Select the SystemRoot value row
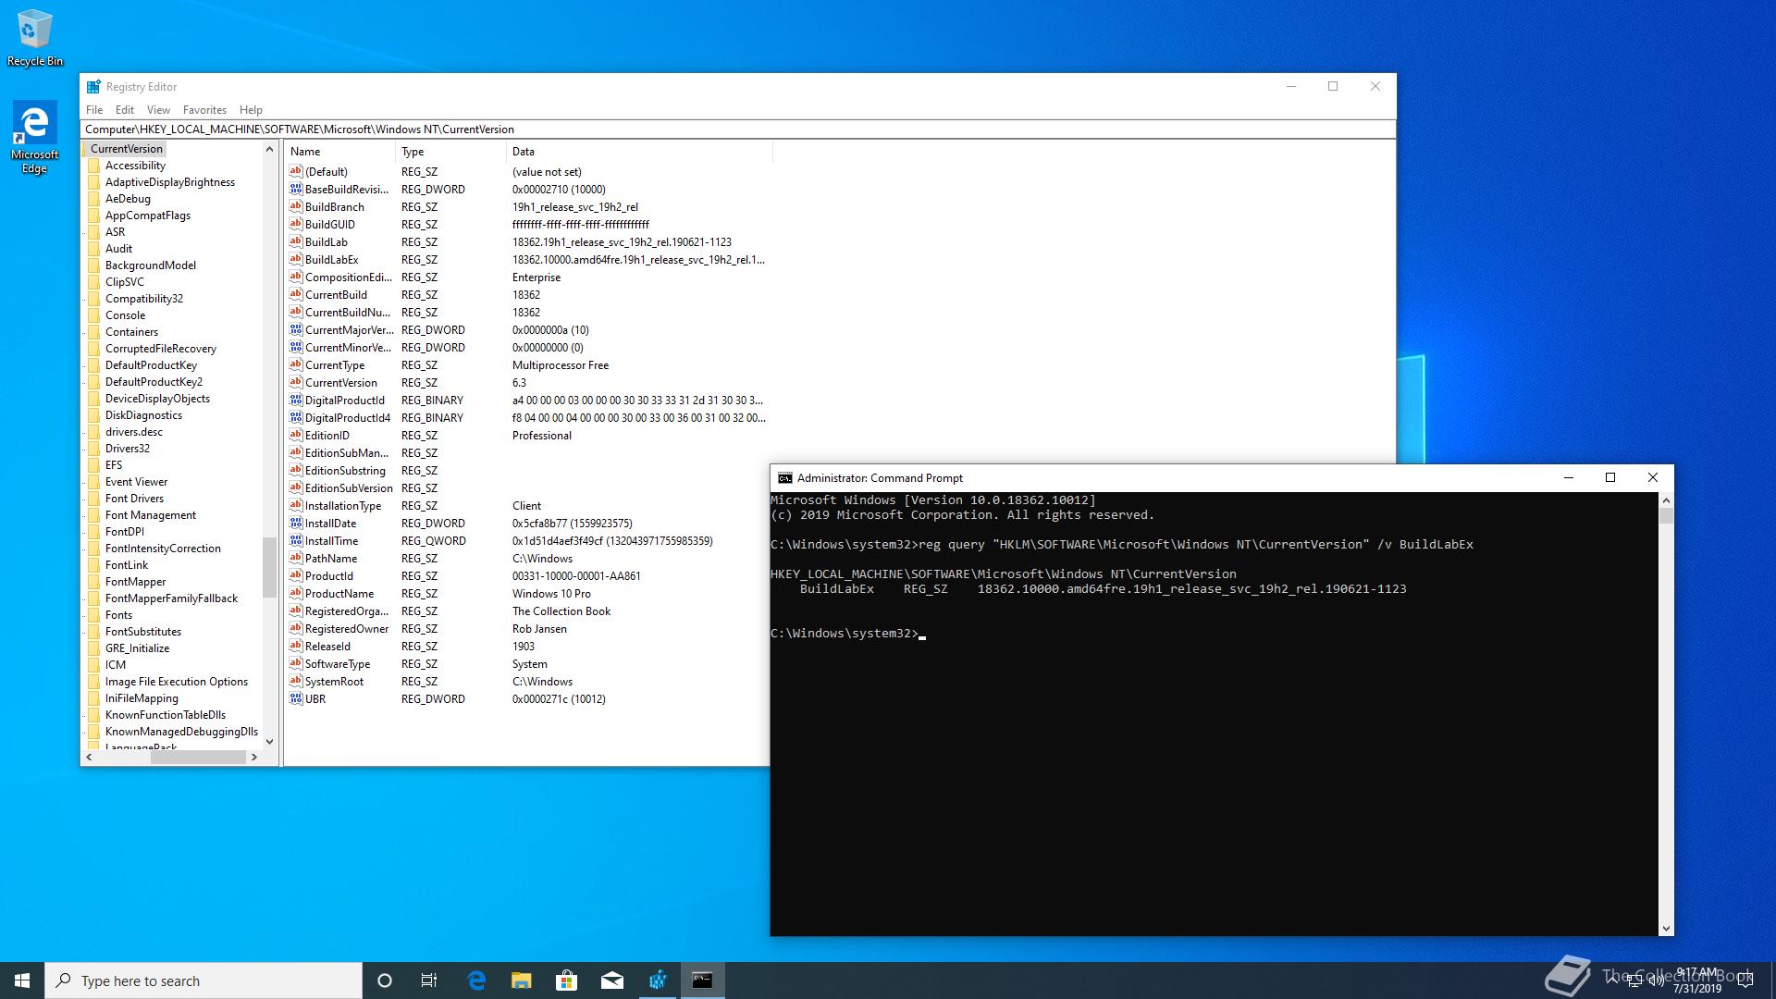Screen dimensions: 1776x999 click(x=527, y=682)
